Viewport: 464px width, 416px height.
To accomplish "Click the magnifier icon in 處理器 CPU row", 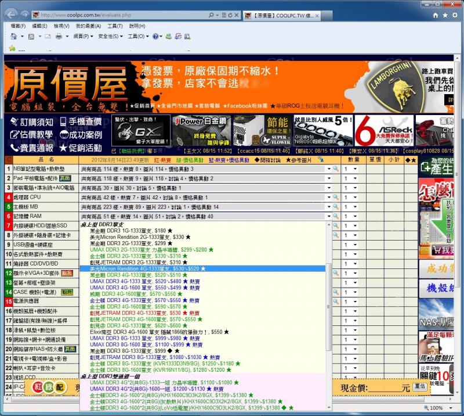I will tap(336, 197).
